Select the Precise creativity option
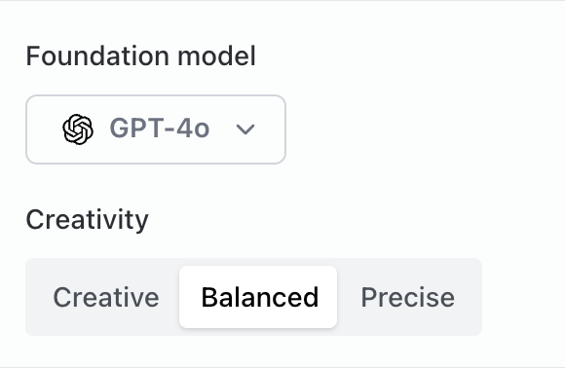Viewport: 565px width, 368px height. 407,297
